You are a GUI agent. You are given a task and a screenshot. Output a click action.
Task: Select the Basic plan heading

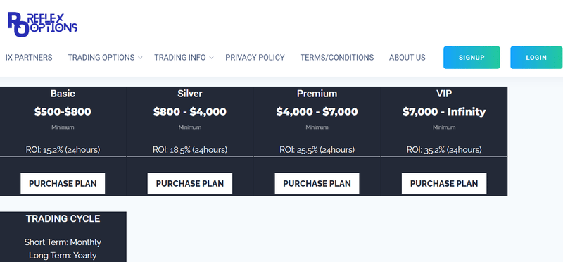point(63,94)
